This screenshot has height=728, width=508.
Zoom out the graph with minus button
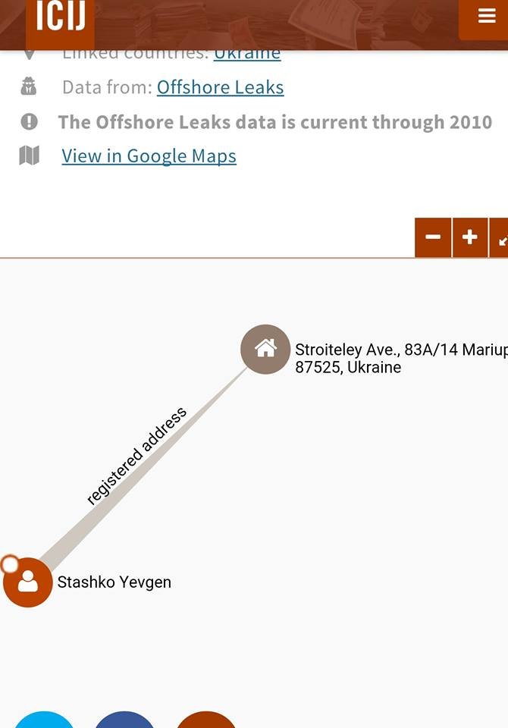coord(433,237)
